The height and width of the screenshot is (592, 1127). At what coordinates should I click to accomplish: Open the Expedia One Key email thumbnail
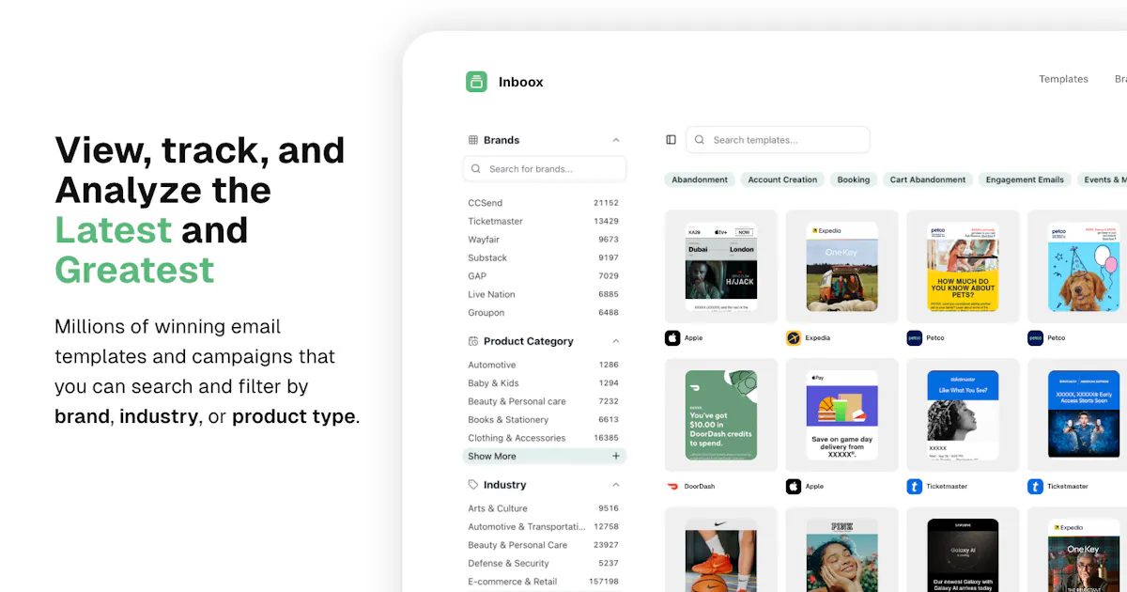click(842, 267)
